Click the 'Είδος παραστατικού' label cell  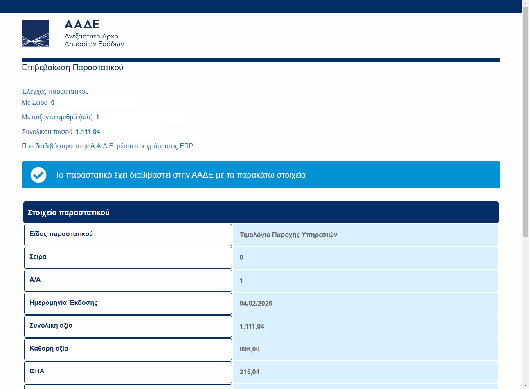coord(128,235)
